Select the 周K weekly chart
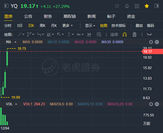This screenshot has height=133, width=163. 42,26
